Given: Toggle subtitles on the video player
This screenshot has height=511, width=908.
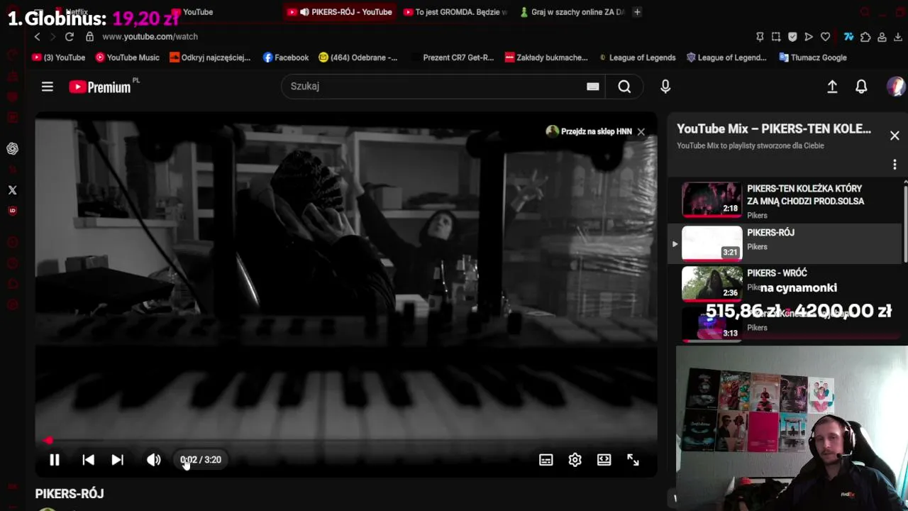Looking at the screenshot, I should point(546,460).
